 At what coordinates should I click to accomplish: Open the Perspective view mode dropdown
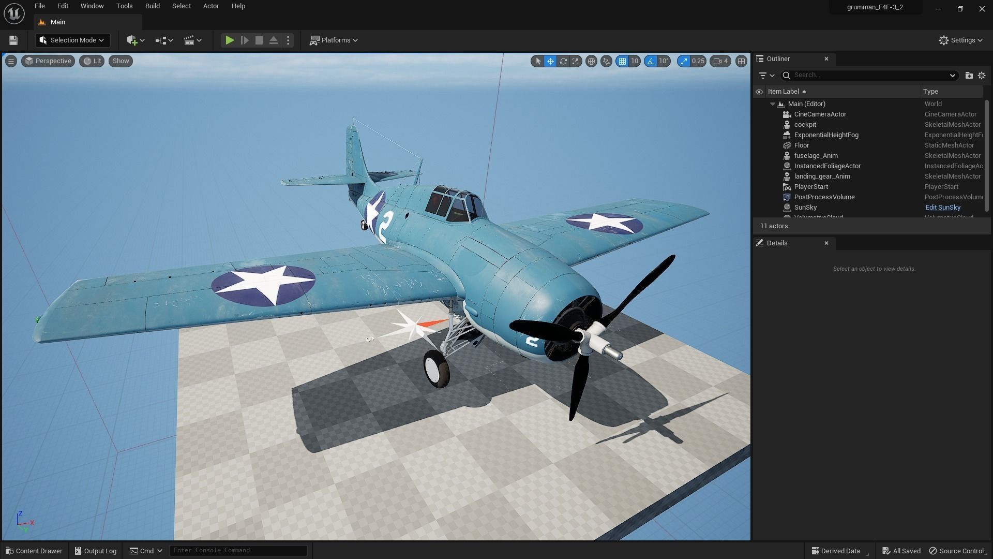[x=48, y=61]
